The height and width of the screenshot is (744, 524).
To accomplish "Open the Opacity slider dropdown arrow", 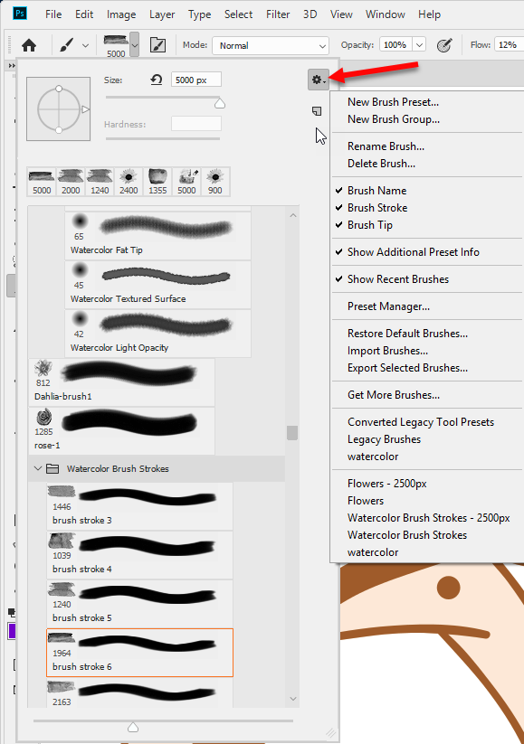I will 419,45.
